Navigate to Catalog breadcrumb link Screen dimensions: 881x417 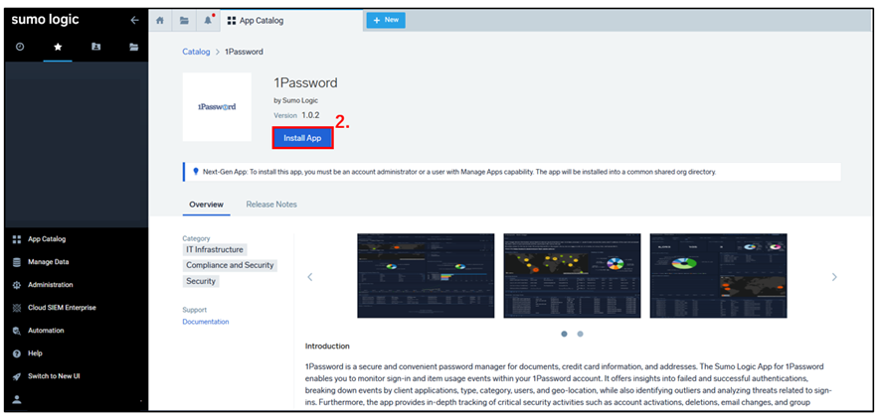click(196, 52)
